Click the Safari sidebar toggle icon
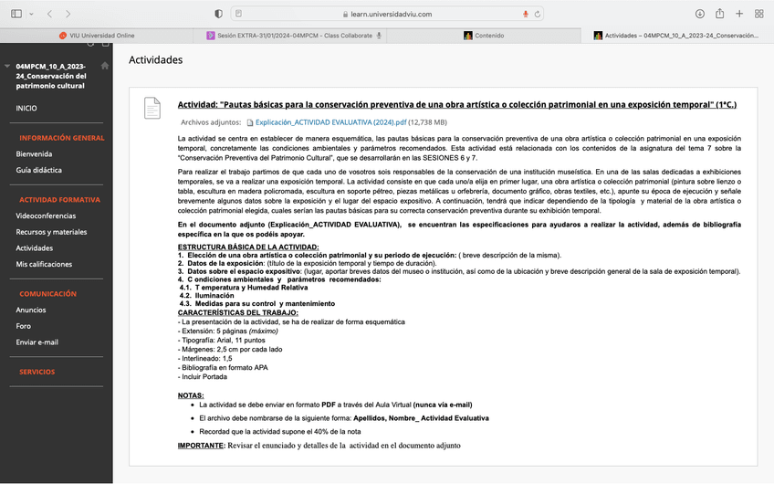This screenshot has height=484, width=774. [x=16, y=14]
